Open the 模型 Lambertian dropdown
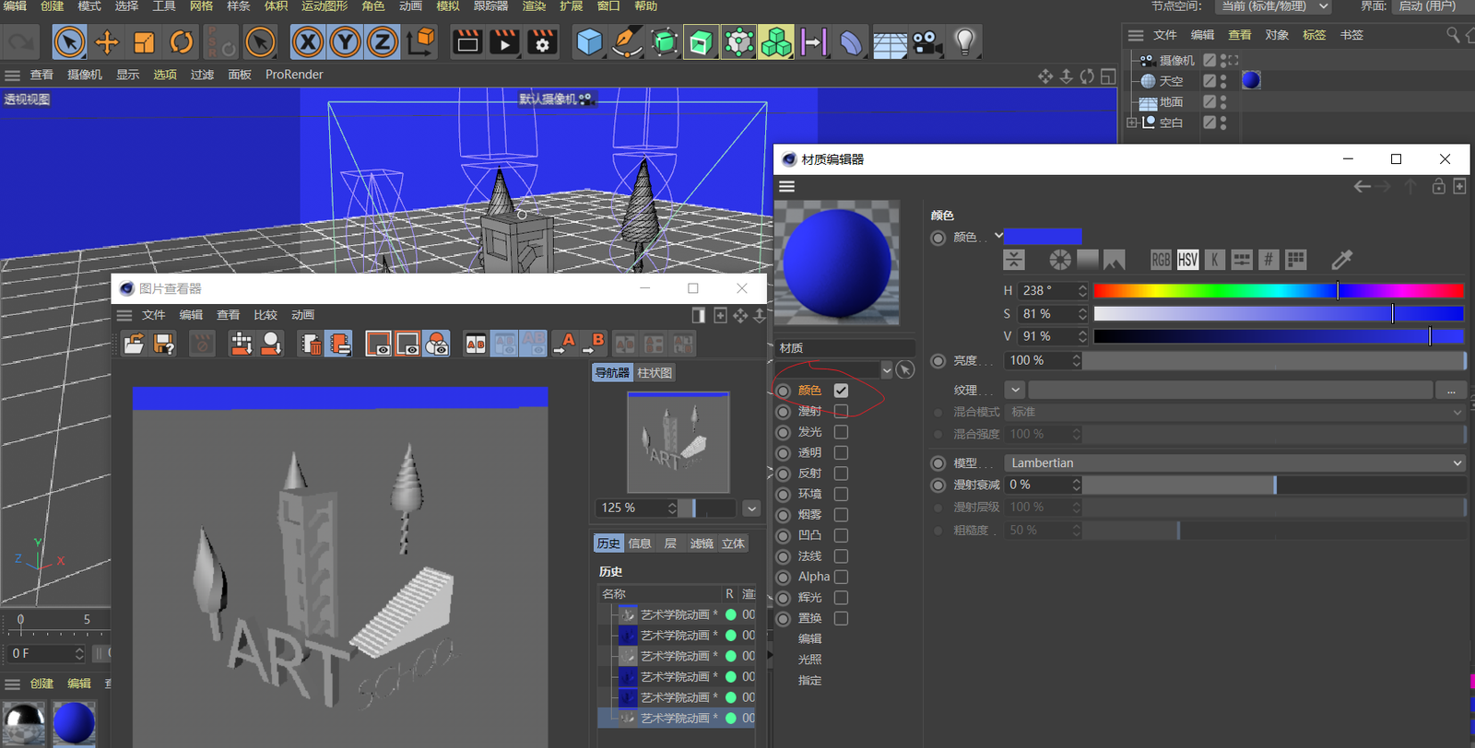This screenshot has width=1475, height=748. pyautogui.click(x=1235, y=463)
